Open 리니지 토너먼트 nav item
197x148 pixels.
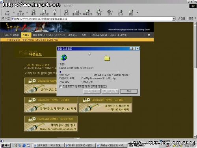118,35
